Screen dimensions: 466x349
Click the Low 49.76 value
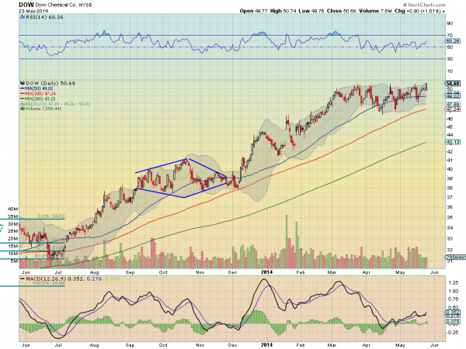(311, 11)
